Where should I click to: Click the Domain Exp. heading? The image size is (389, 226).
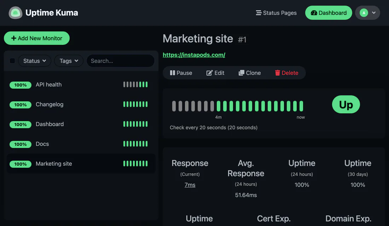348,219
